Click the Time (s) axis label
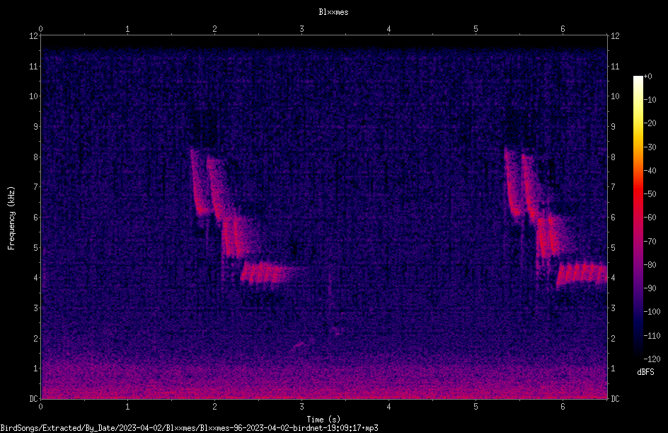This screenshot has width=668, height=433. [x=323, y=420]
